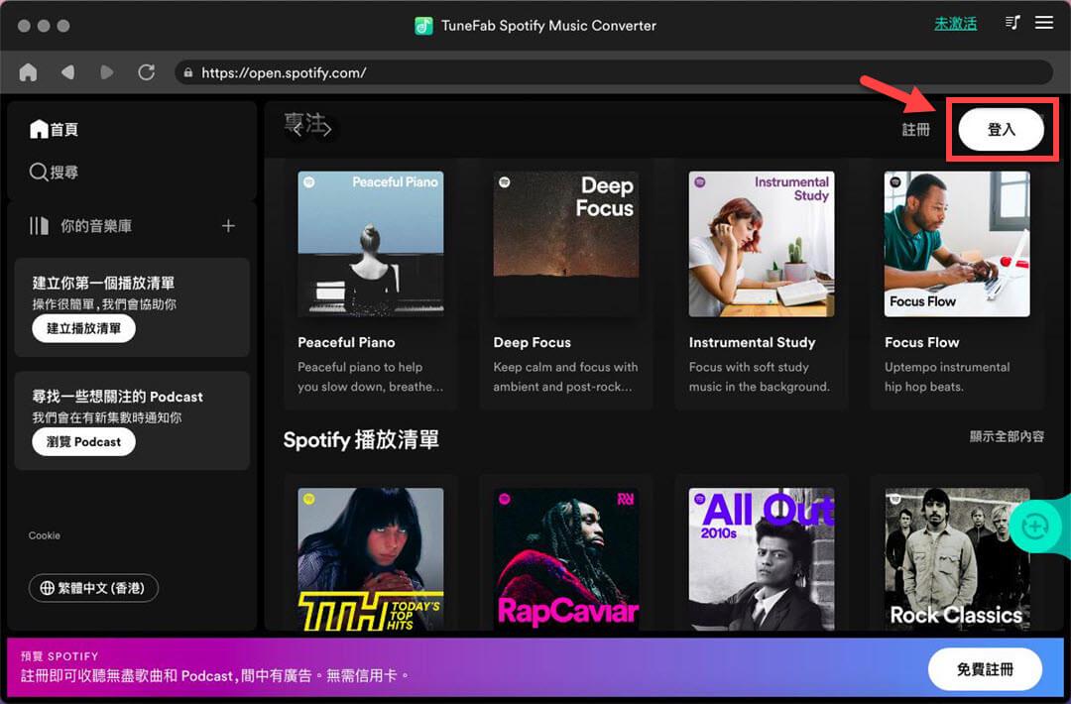The width and height of the screenshot is (1071, 704).
Task: Open language selector 繁體中文 (香港)
Action: (93, 588)
